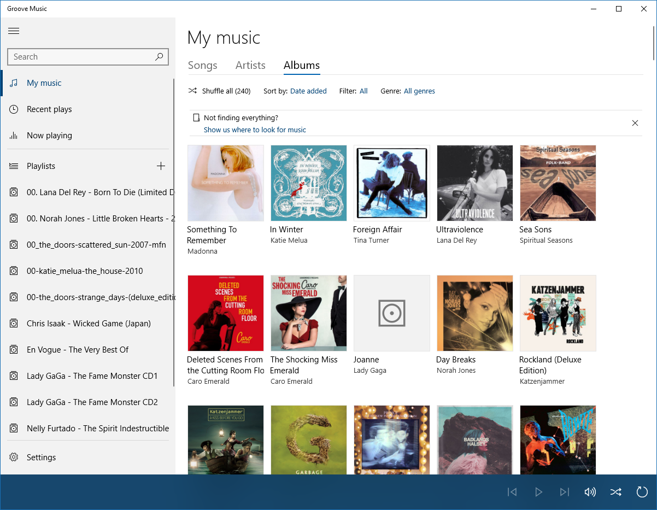Viewport: 657px width, 510px height.
Task: Click the search magnifier icon
Action: coord(159,57)
